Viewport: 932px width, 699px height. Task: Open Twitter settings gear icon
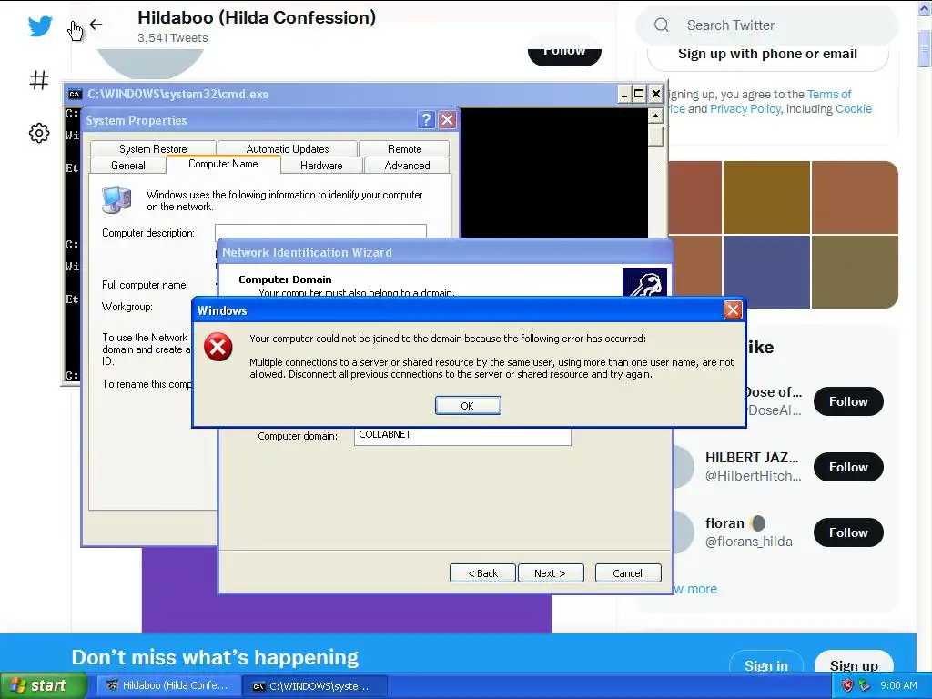coord(39,133)
